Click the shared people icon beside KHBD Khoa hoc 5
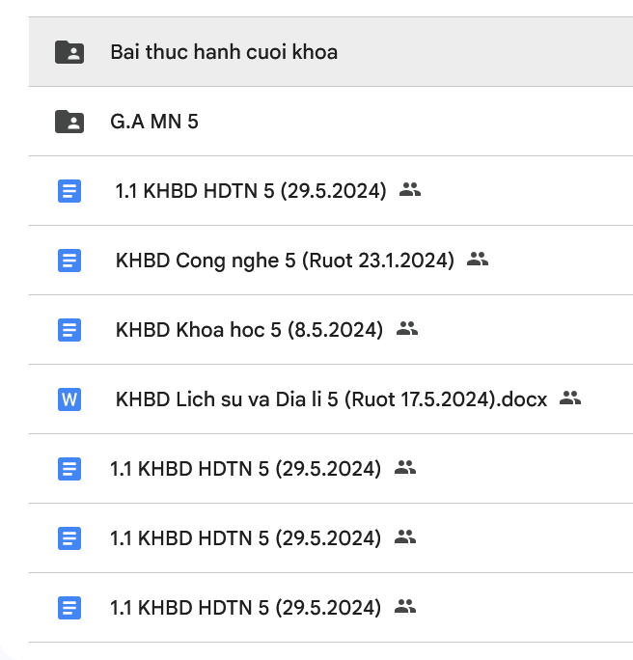Viewport: 633px width, 660px height. tap(407, 329)
